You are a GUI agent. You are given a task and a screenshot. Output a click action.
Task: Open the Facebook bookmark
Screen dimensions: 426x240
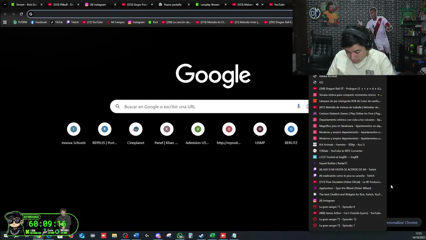tap(39, 22)
